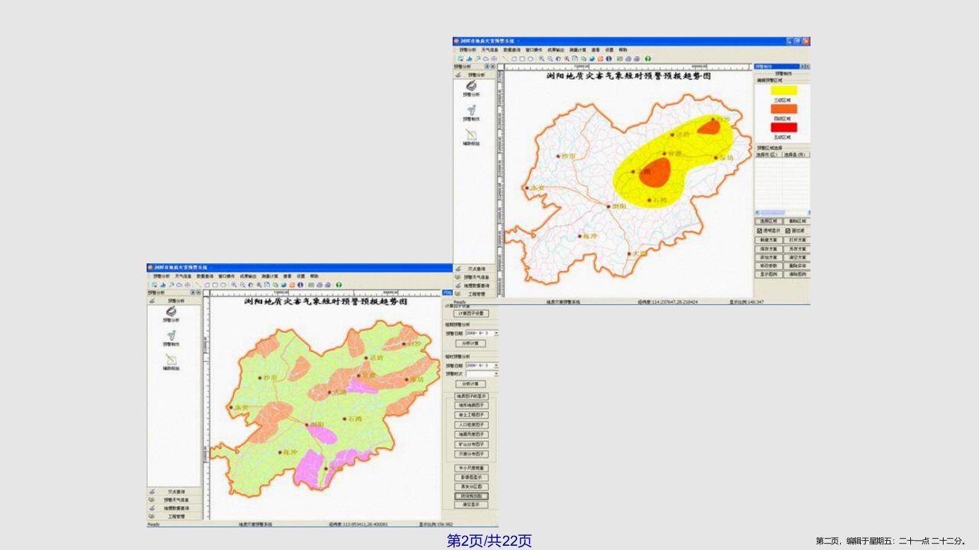Open 测量计算 menu in lower window
The width and height of the screenshot is (979, 550).
click(270, 276)
